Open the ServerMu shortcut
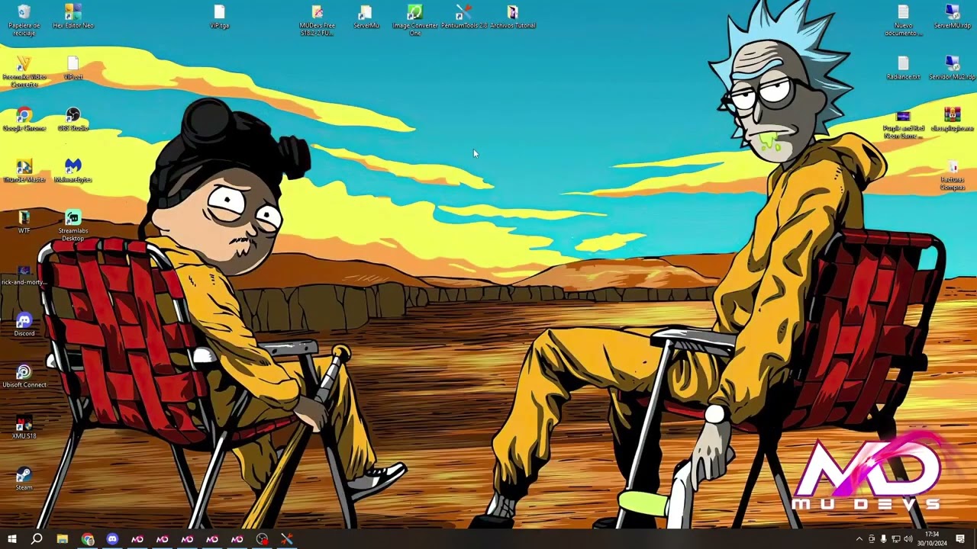977x549 pixels. click(366, 16)
